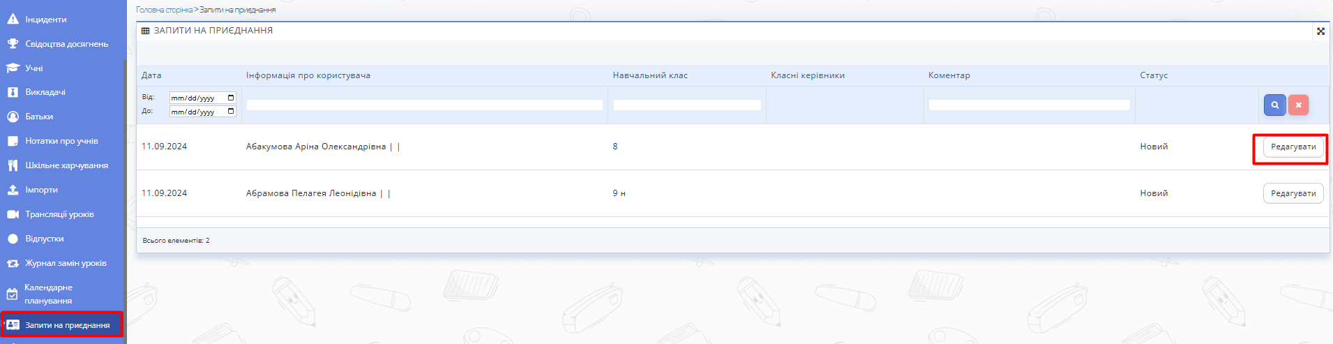Follow the Головна сторінка breadcrumb link
1333x344 pixels.
coord(164,10)
